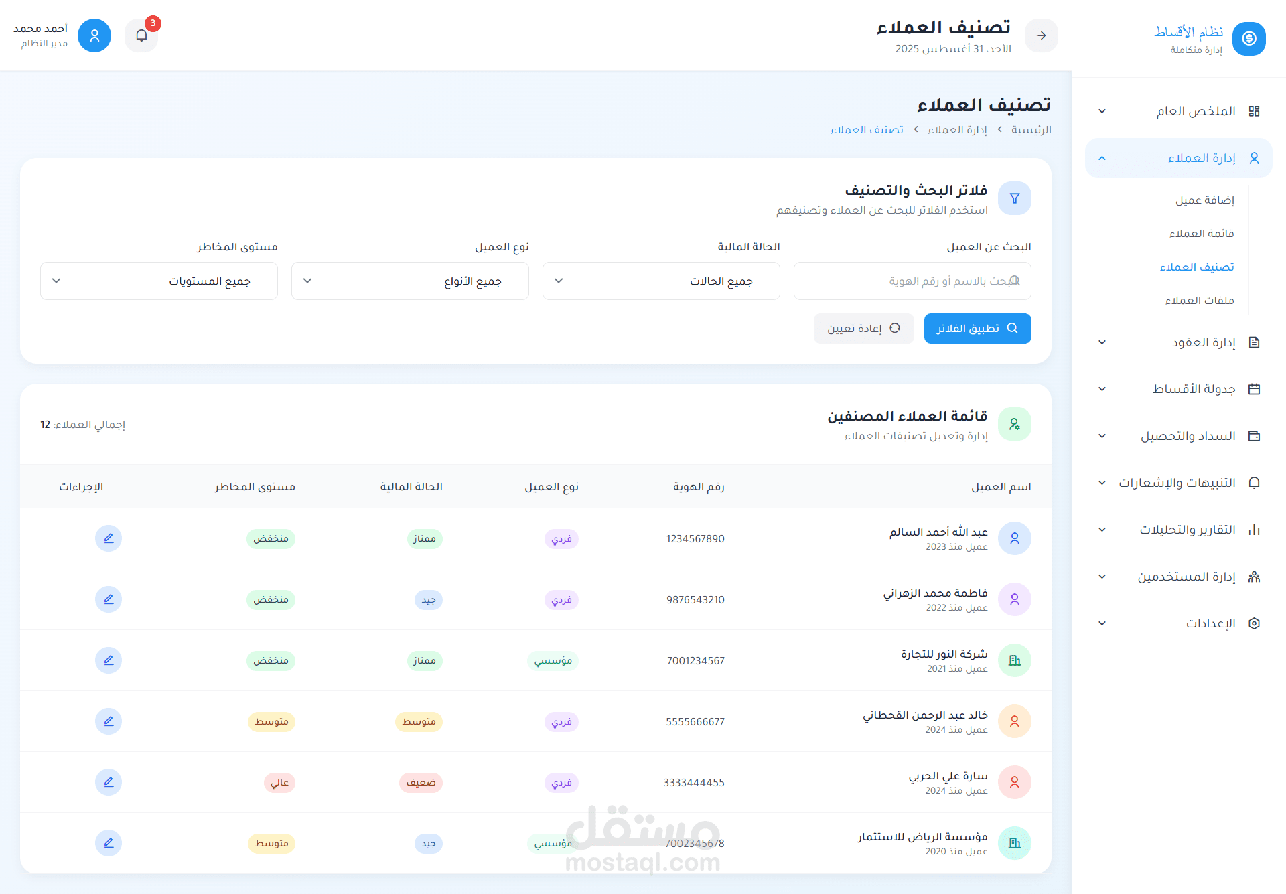
Task: Click the header back arrow button
Action: point(1041,35)
